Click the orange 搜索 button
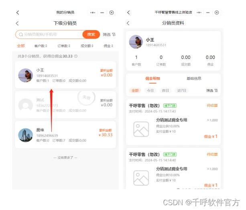246x210 pixels. pyautogui.click(x=91, y=35)
